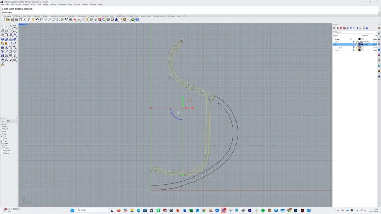Screen dimensions: 381x214
Task: Click the Move layer down arrow
Action: (351, 28)
